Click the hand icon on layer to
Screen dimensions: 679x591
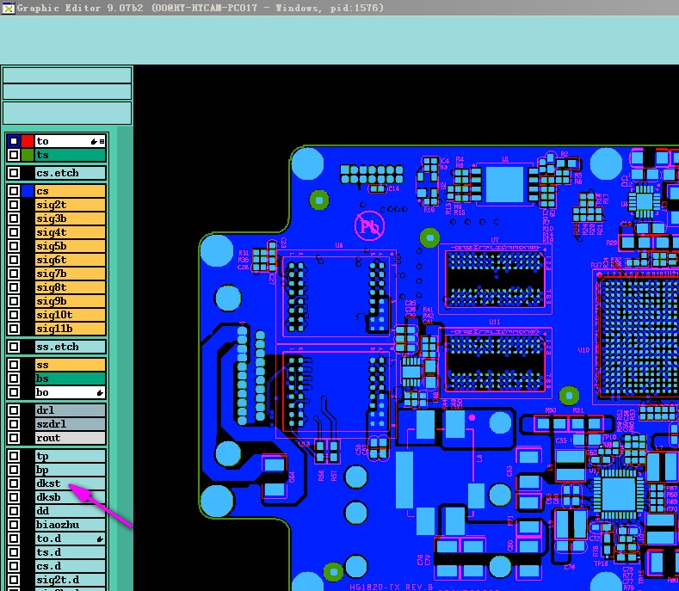point(94,142)
